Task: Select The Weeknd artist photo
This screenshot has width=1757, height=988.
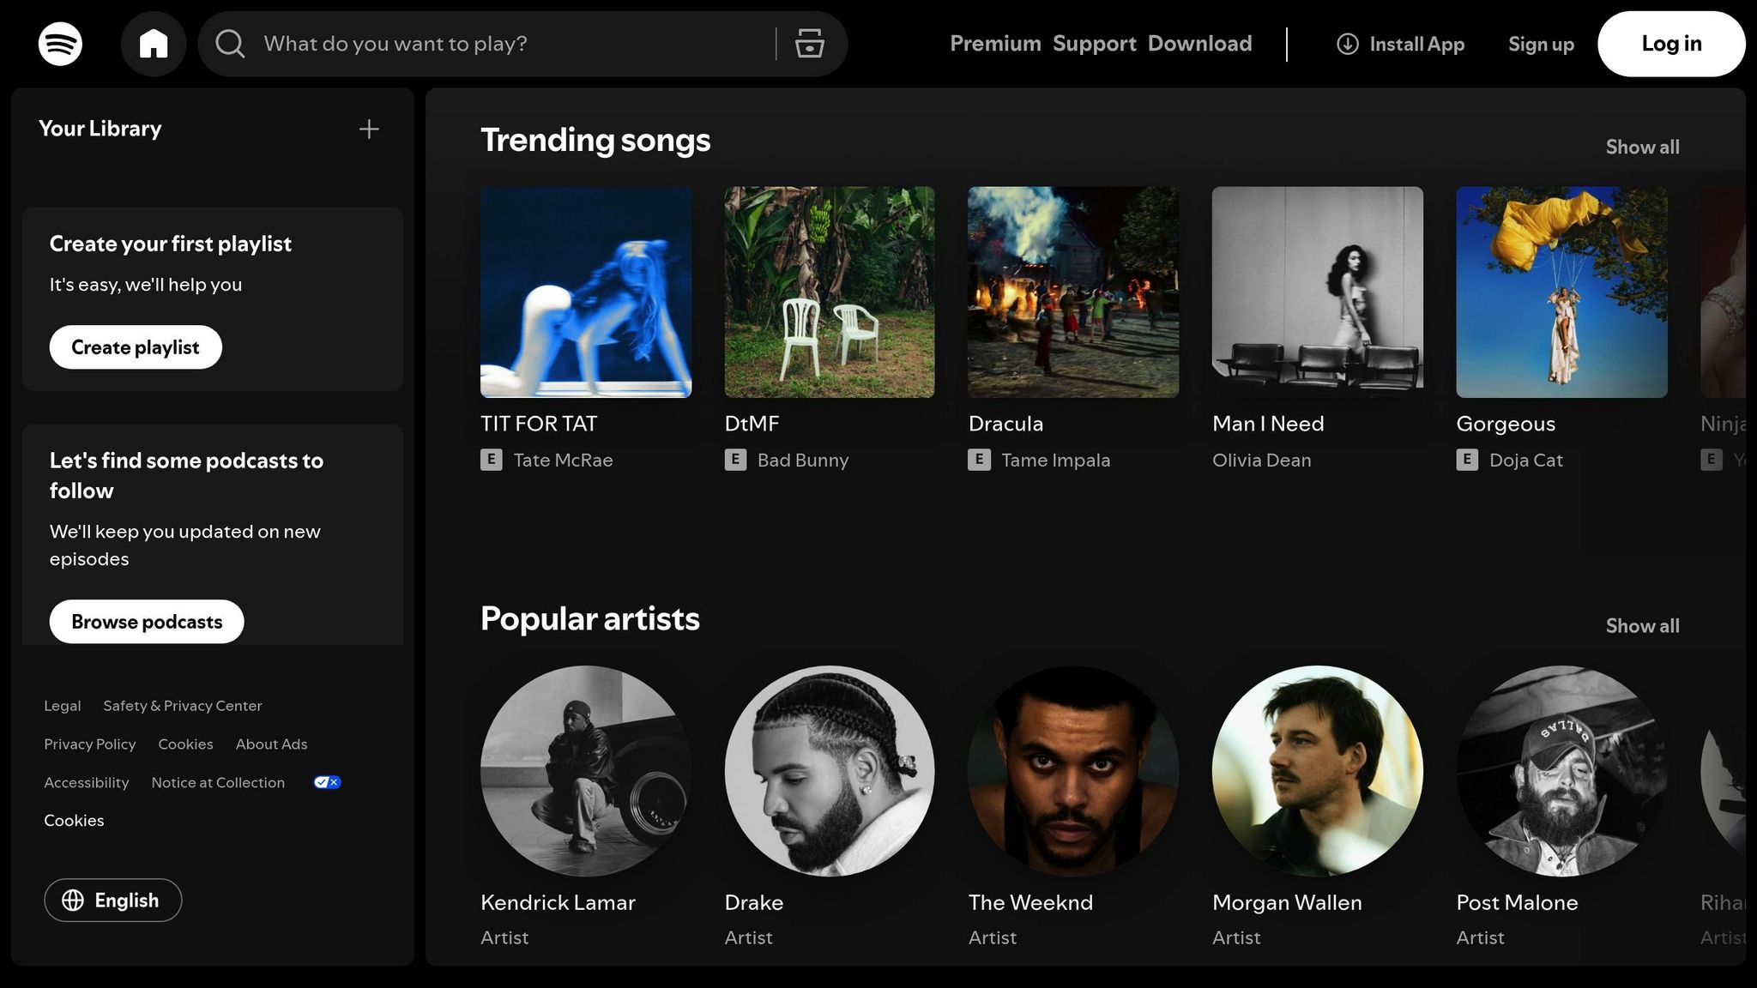Action: click(x=1073, y=771)
